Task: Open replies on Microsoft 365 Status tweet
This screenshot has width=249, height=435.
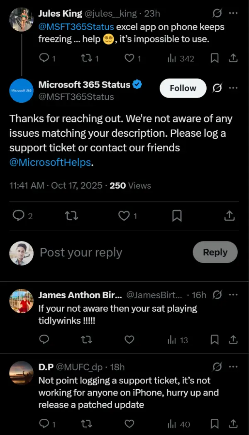Action: coord(19,216)
